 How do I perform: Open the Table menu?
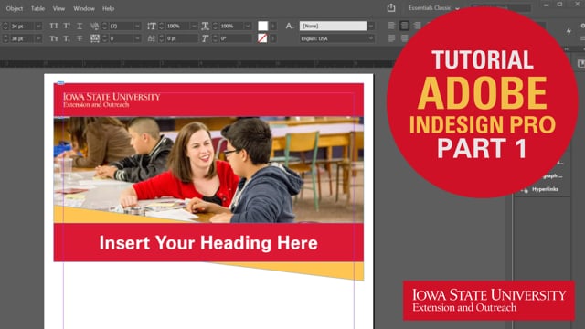point(37,8)
